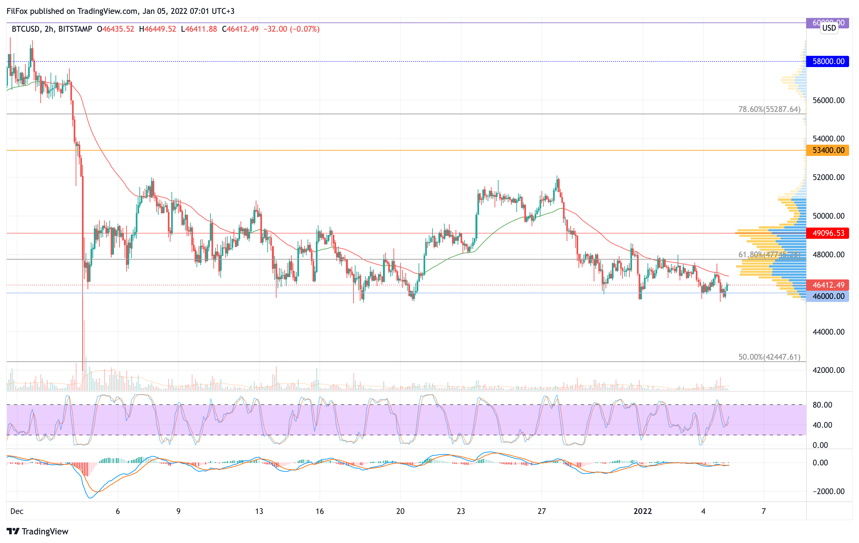Click the blue 58000.00 price label
Screen dimensions: 859x543
click(x=828, y=61)
